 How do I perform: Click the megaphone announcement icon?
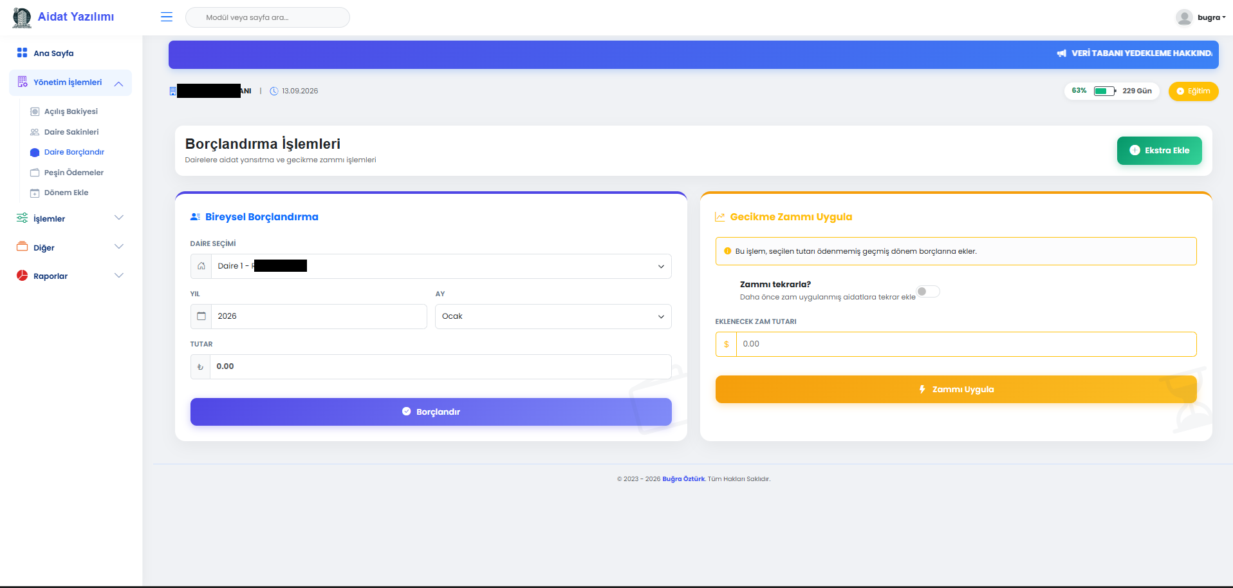click(x=1061, y=53)
